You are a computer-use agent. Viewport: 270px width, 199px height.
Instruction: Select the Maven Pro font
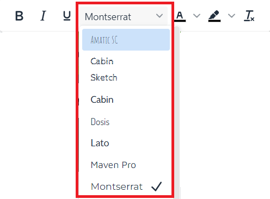[x=126, y=165]
